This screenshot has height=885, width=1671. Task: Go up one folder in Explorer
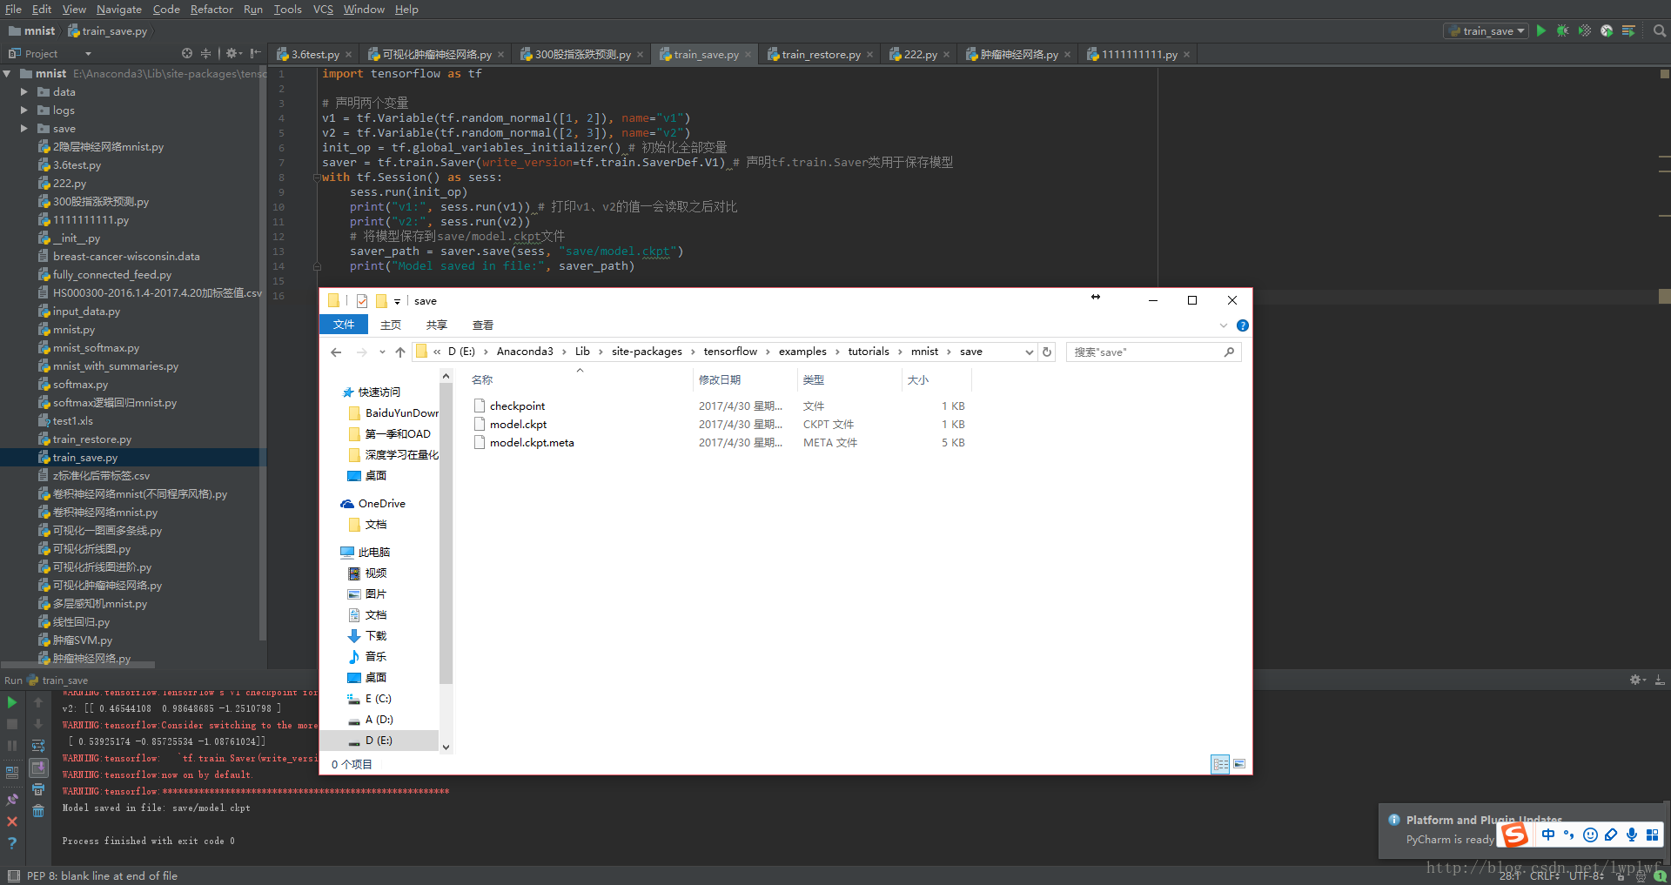tap(400, 352)
